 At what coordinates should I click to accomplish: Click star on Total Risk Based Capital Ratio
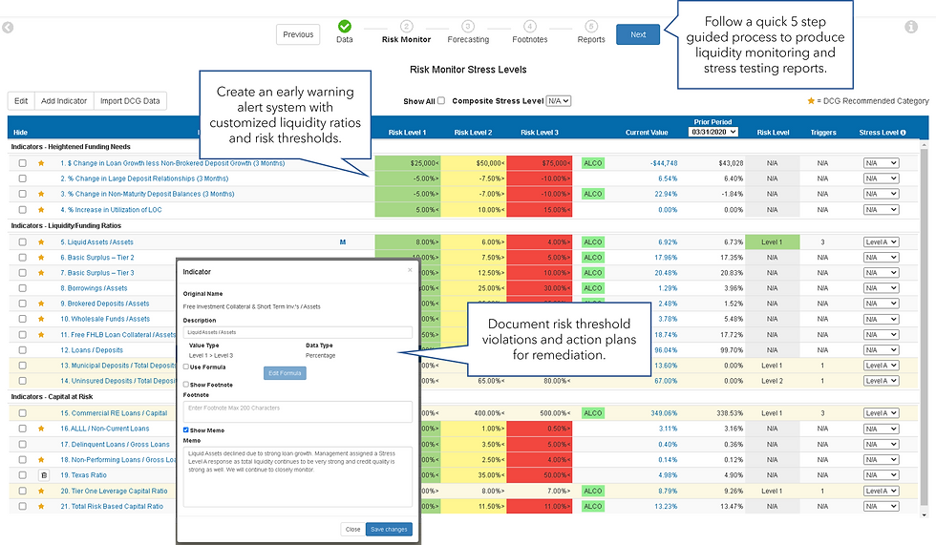(41, 506)
